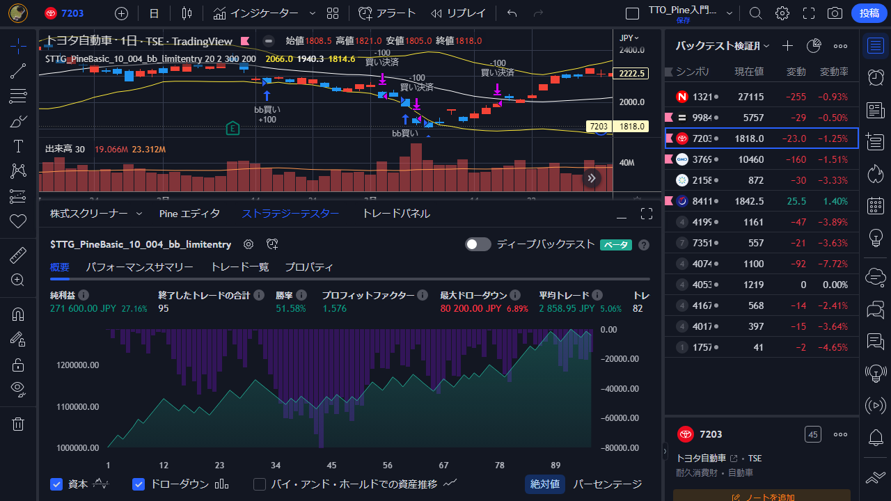Open the Fibonacci retracement tools

(x=18, y=96)
